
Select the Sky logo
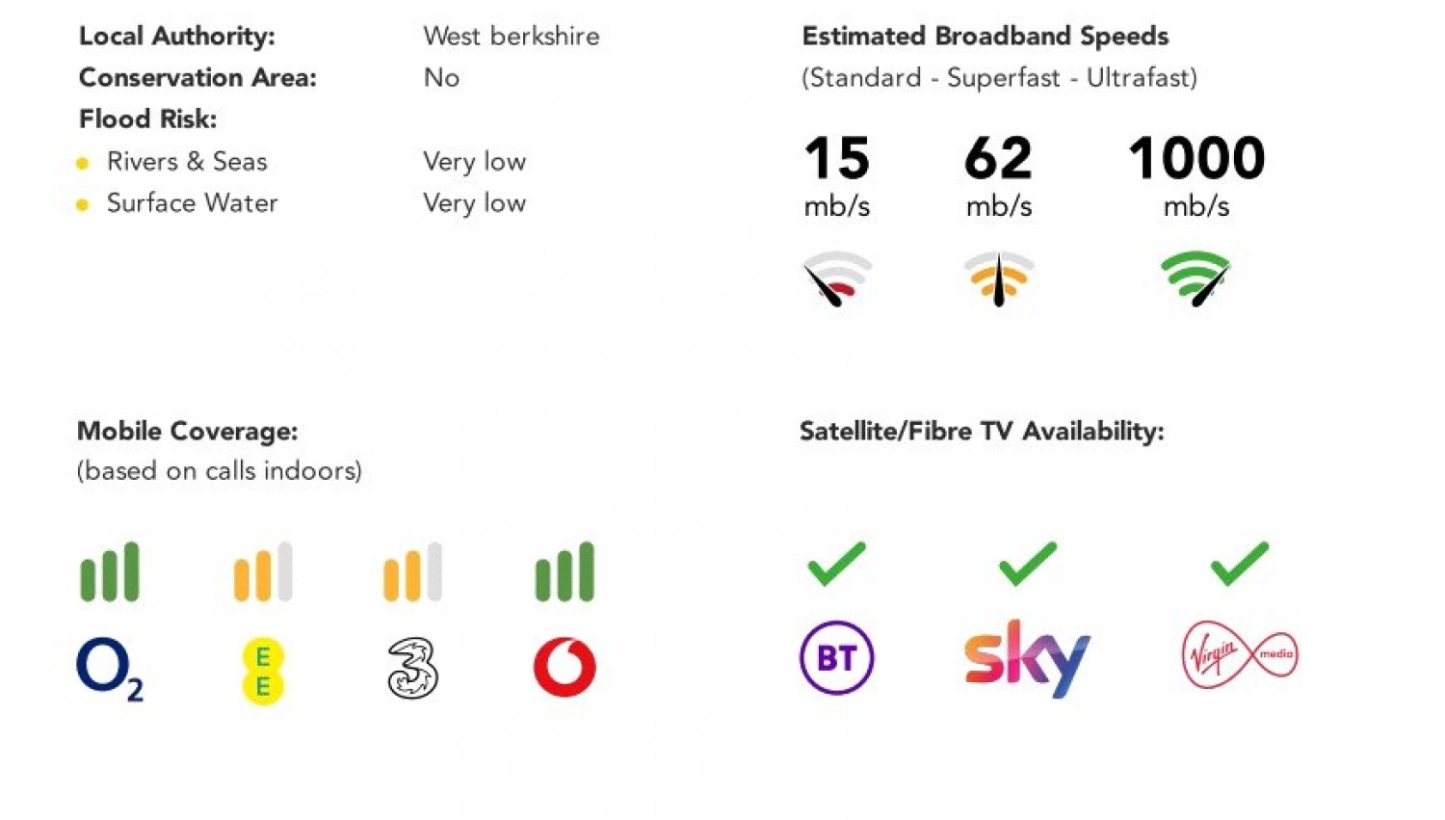(1027, 659)
